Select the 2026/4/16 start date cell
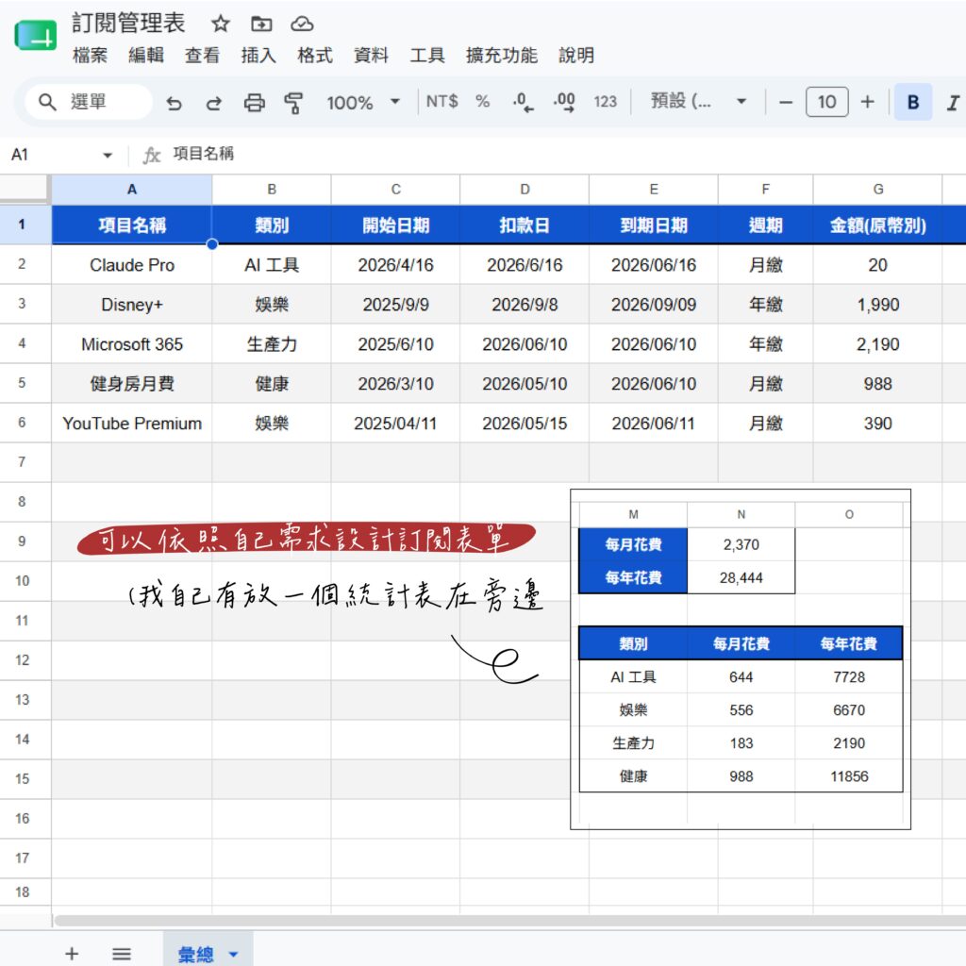The image size is (966, 966). (x=395, y=265)
